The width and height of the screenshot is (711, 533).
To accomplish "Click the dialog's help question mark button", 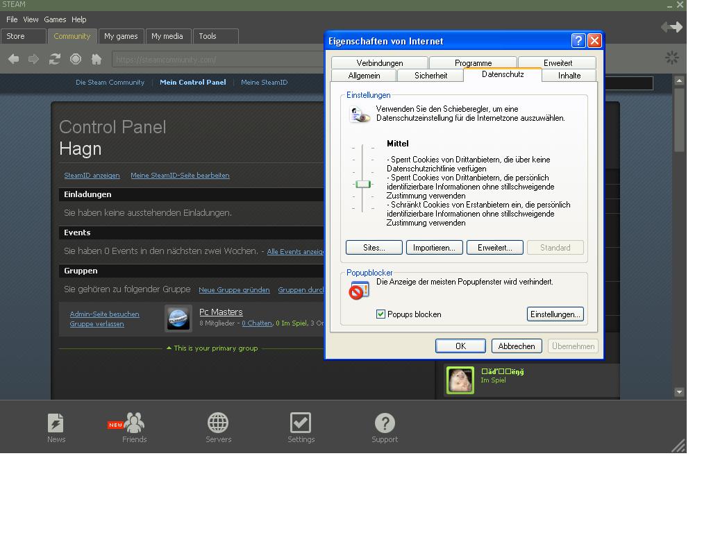I will click(x=578, y=41).
